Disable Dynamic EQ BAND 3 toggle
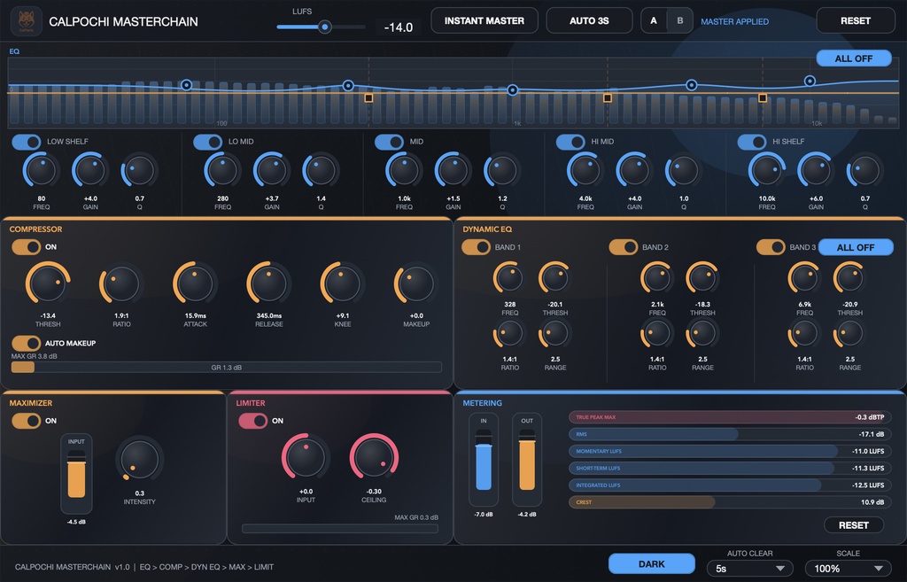The width and height of the screenshot is (907, 582). tap(771, 247)
